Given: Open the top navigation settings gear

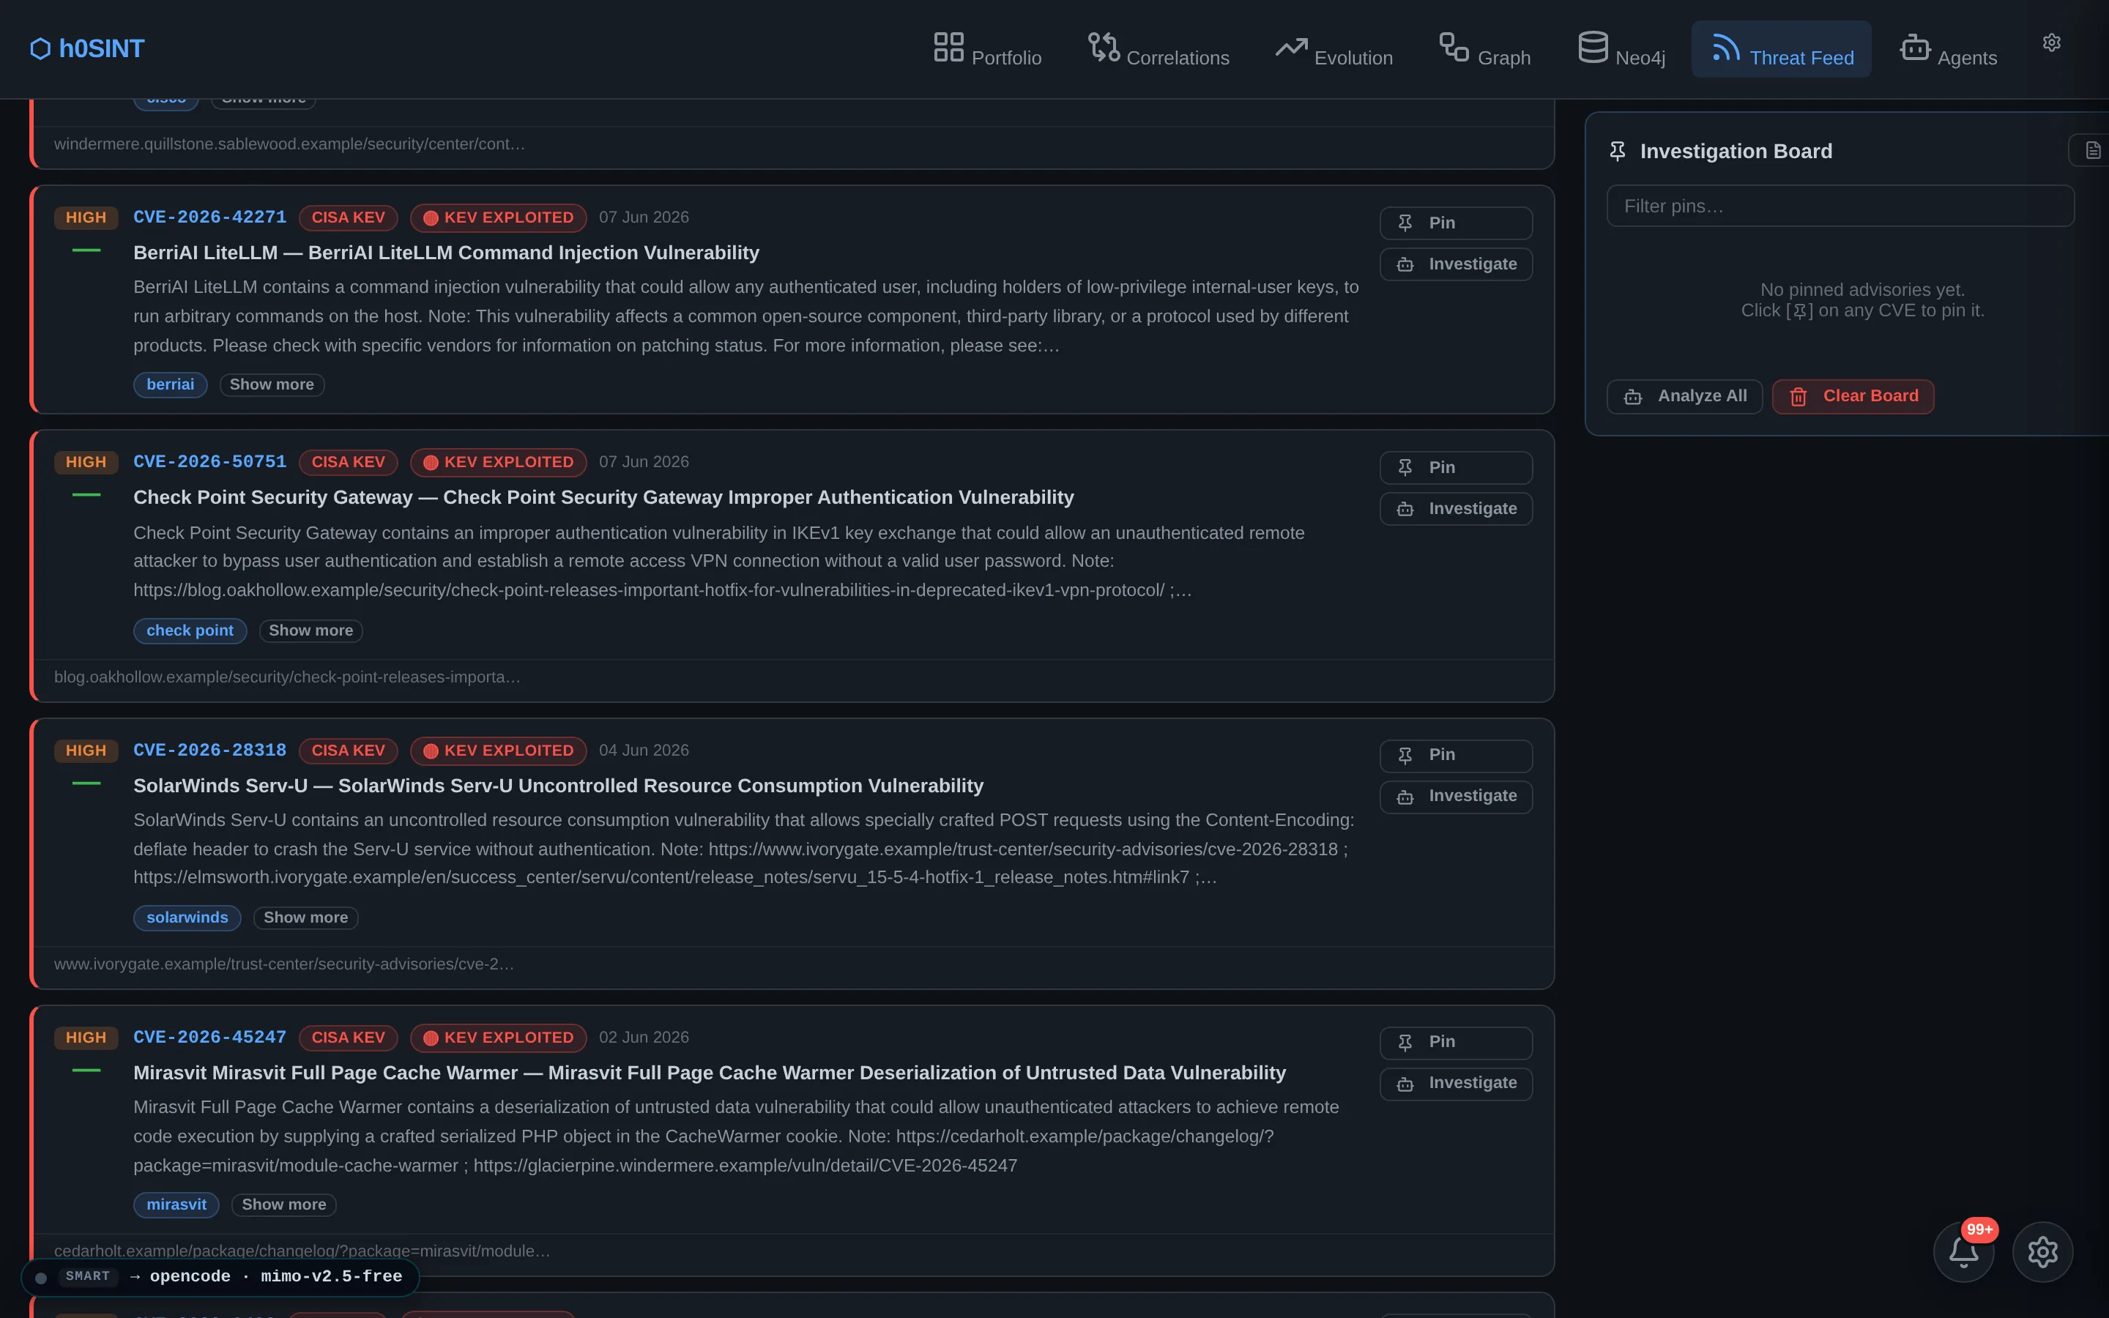Looking at the screenshot, I should 2051,42.
